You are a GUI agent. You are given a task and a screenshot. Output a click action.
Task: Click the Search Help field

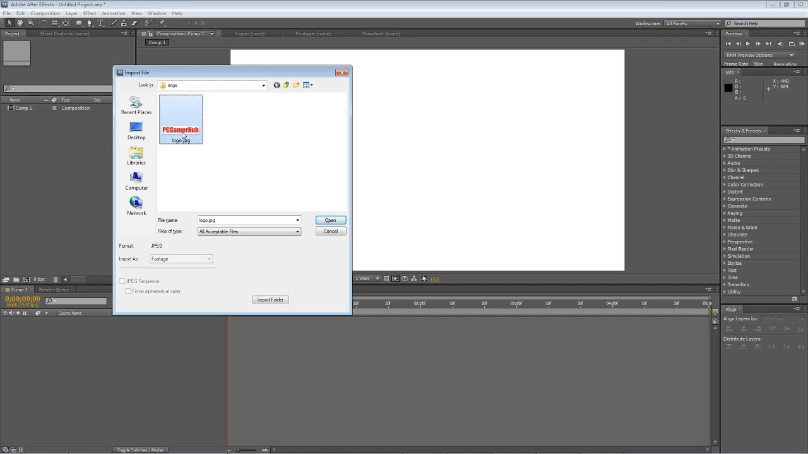coord(765,23)
